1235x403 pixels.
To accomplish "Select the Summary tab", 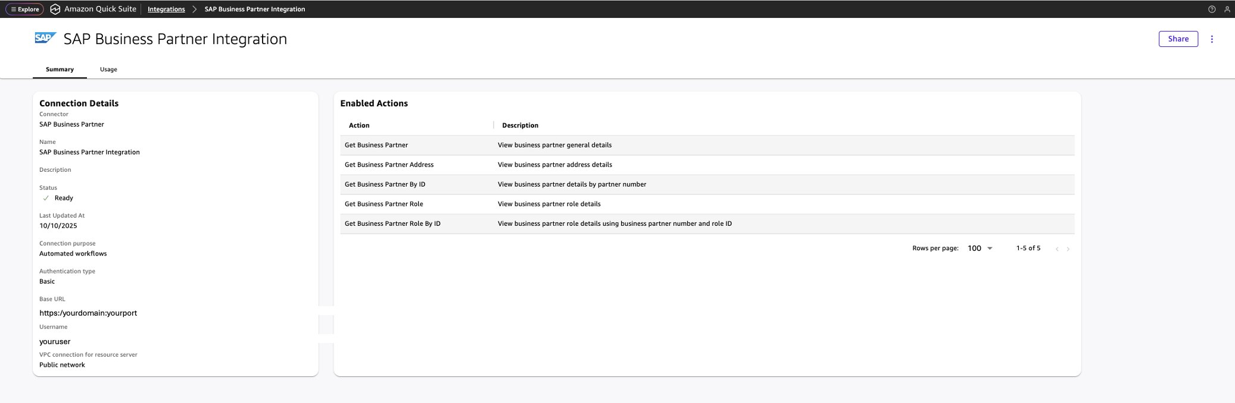I will (x=60, y=70).
